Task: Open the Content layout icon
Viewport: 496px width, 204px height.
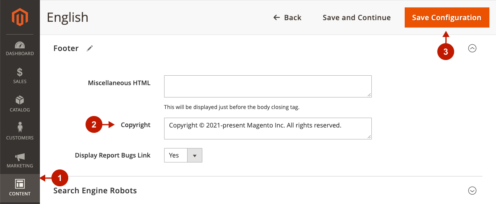Action: coord(20,183)
